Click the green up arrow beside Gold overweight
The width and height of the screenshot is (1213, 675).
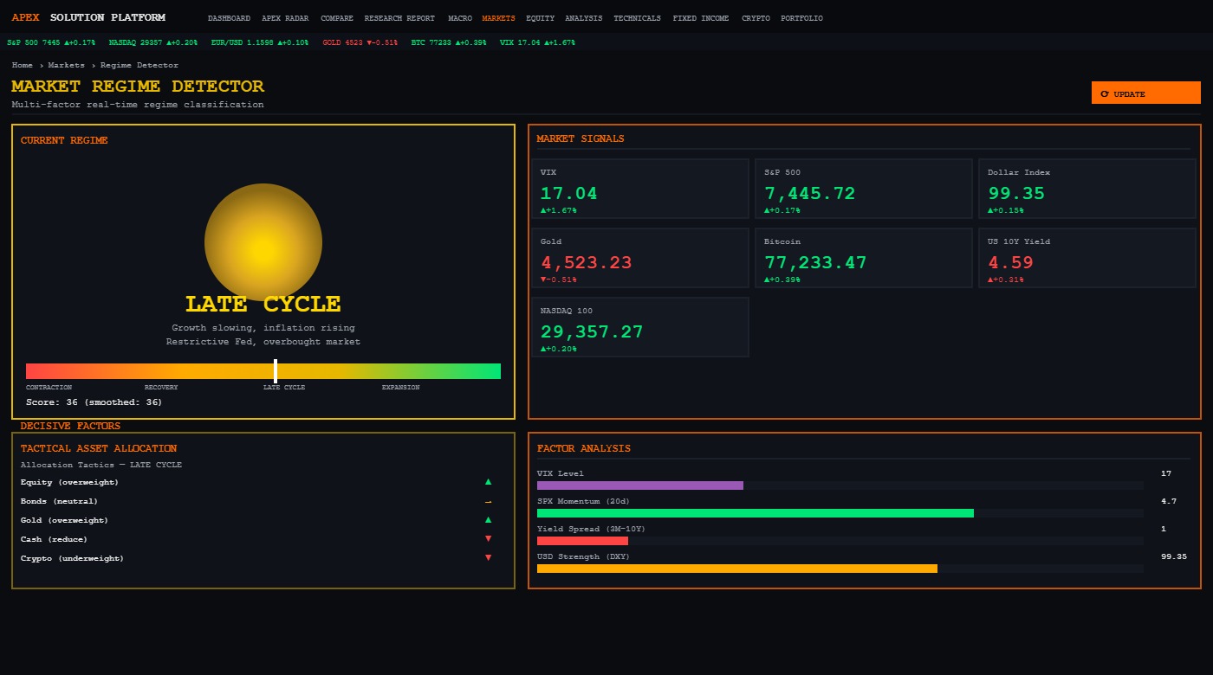(488, 520)
